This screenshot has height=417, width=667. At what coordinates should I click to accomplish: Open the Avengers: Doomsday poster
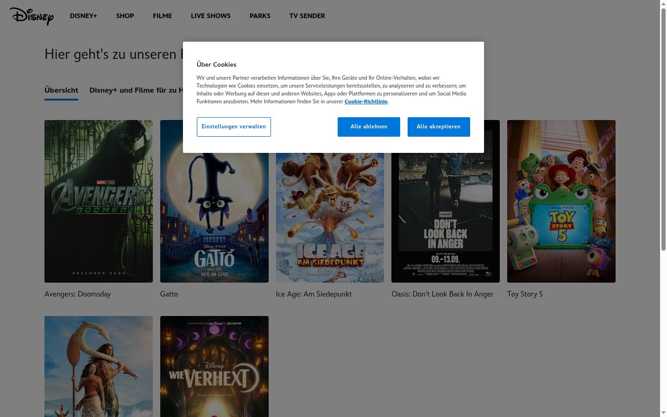99,201
